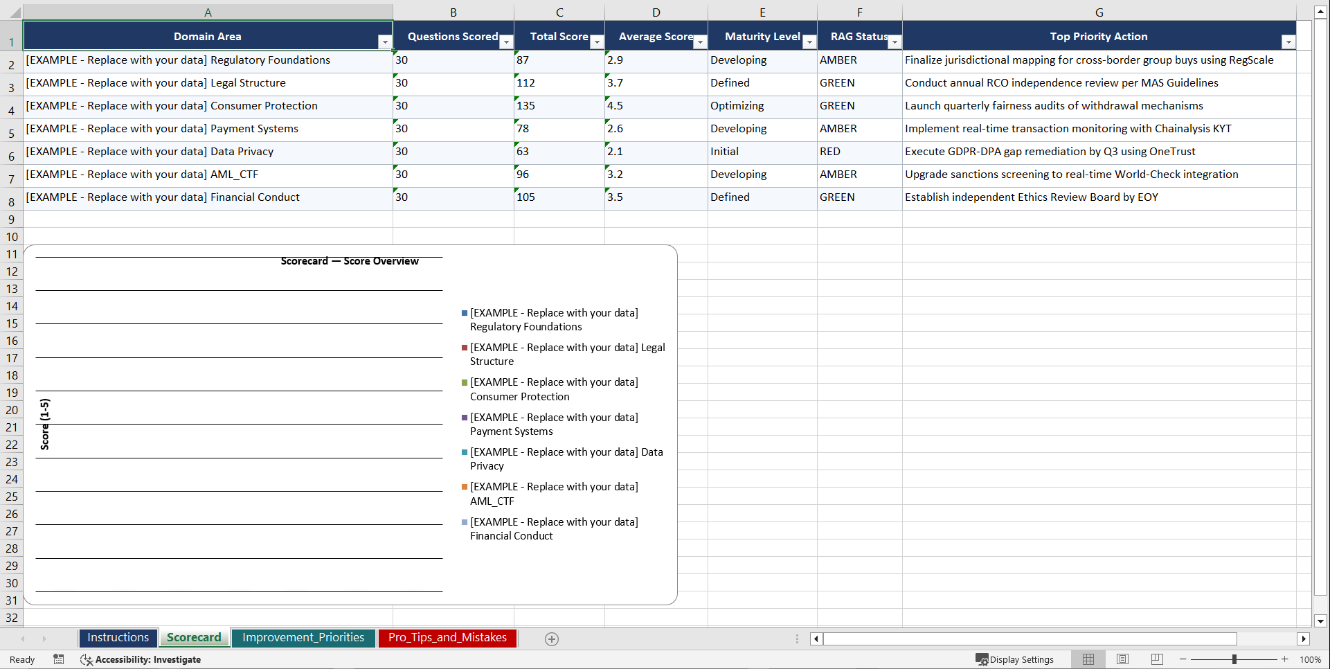Switch to the Pro_Tips_and_Mistakes sheet

pos(447,638)
